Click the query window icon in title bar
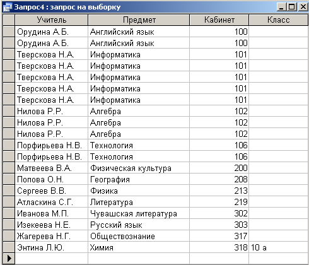Screen dimensions: 309x265 tap(8, 8)
